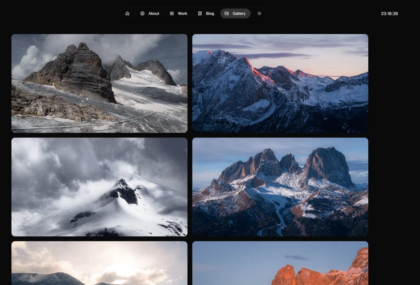Viewport: 420px width, 285px height.
Task: View the cloud-wrapped snowy summit photo
Action: pyautogui.click(x=99, y=187)
